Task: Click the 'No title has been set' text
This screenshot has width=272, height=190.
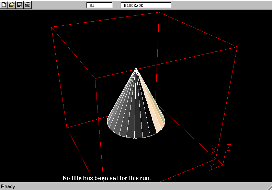Action: 107,178
